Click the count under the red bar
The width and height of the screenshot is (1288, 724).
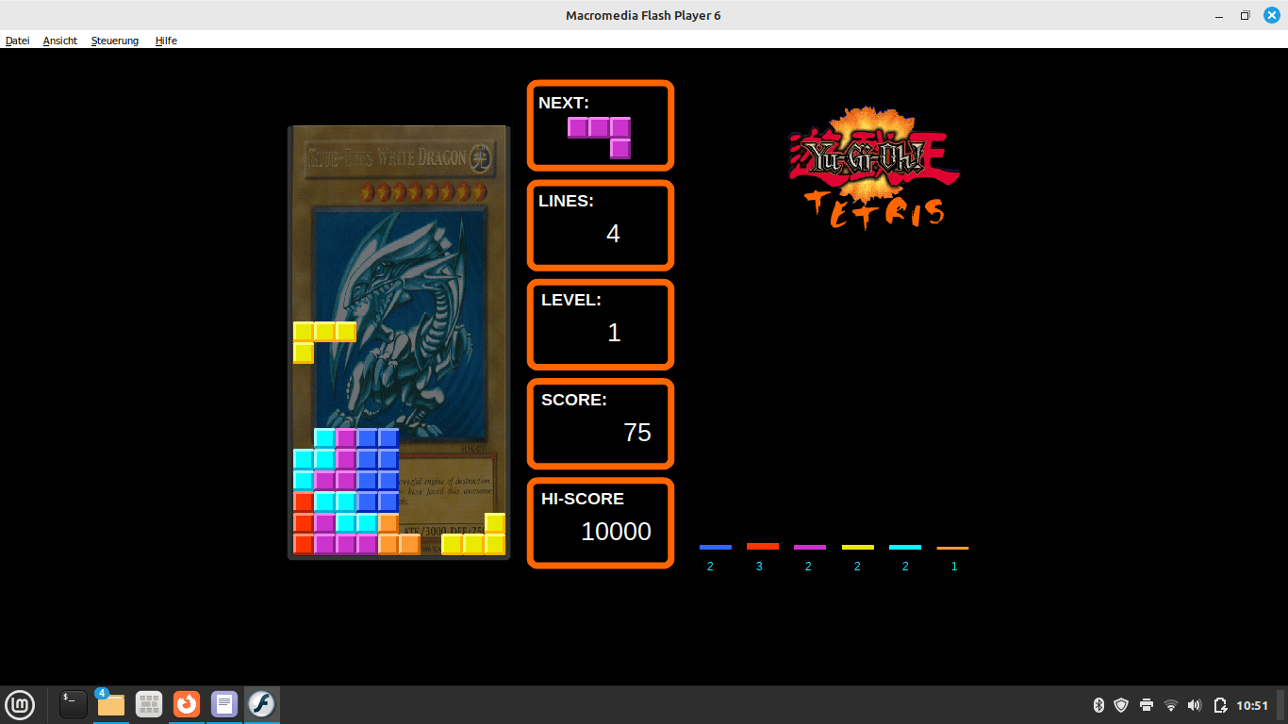[x=759, y=567]
